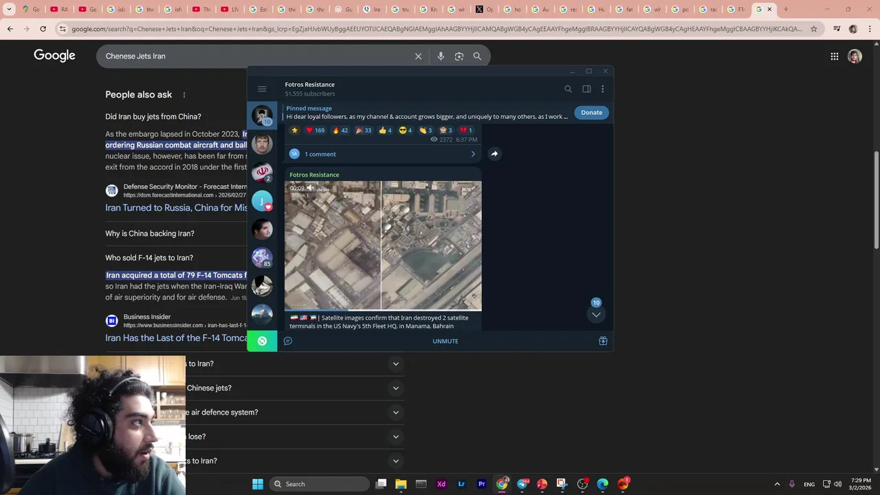Open Telegram channel three-dot options menu

pyautogui.click(x=602, y=89)
